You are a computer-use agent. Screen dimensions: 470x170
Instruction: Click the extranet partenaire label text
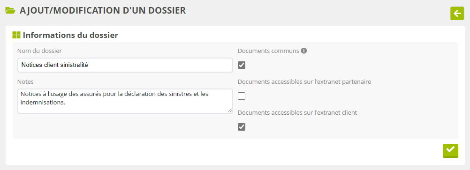click(304, 81)
